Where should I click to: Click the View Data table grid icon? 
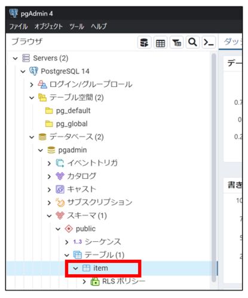tap(160, 42)
